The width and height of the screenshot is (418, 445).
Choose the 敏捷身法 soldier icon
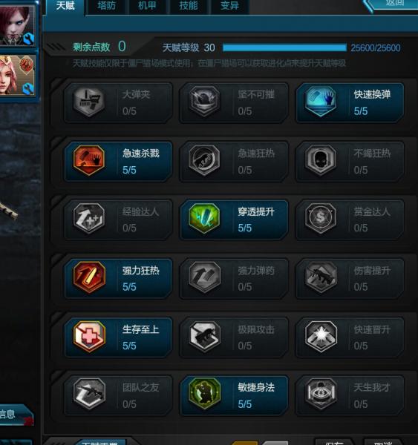pyautogui.click(x=204, y=394)
